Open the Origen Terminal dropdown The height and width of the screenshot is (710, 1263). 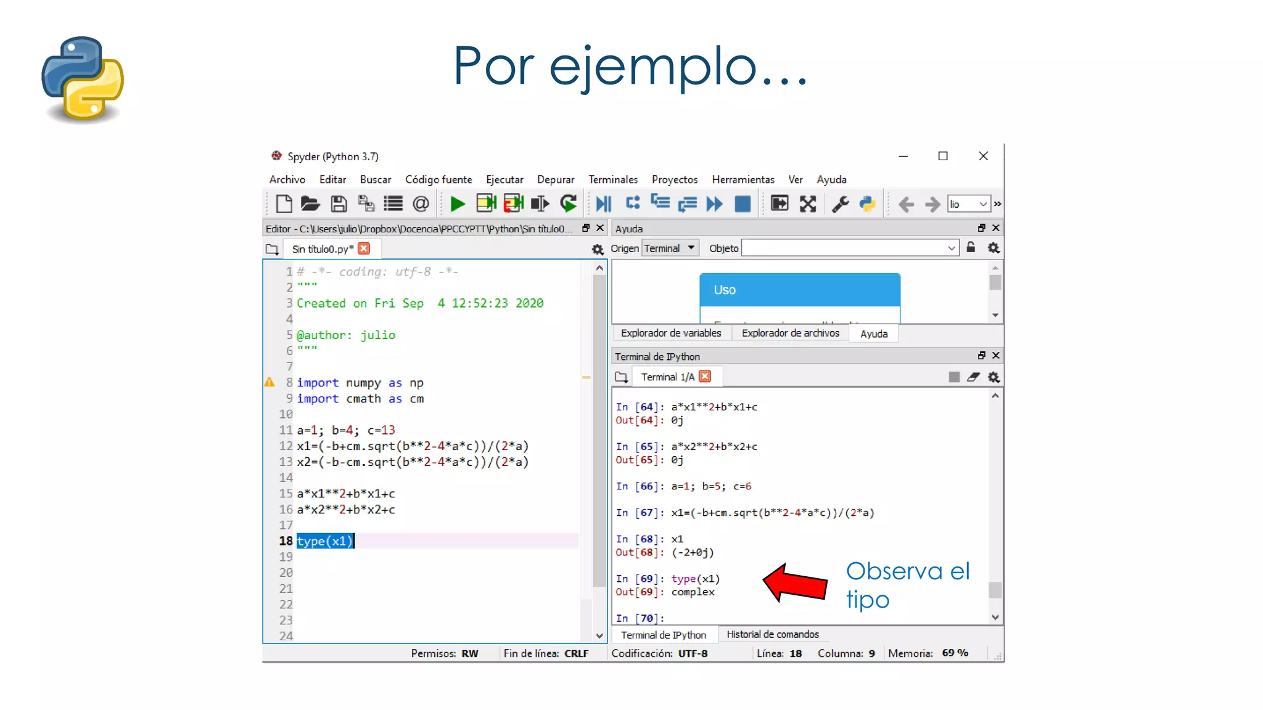coord(670,248)
